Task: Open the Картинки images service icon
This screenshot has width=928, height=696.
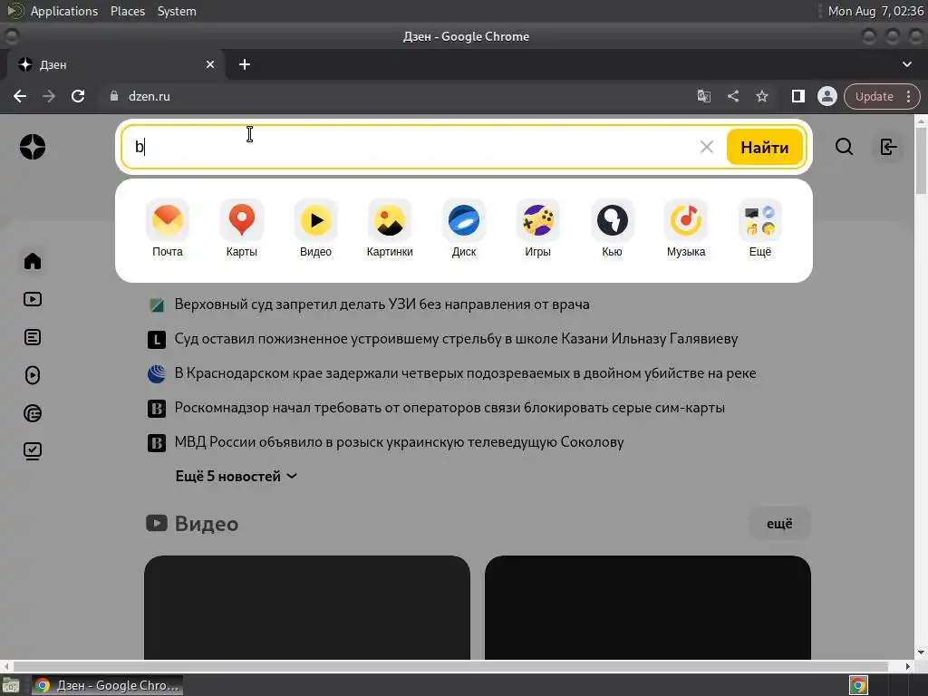Action: tap(390, 227)
